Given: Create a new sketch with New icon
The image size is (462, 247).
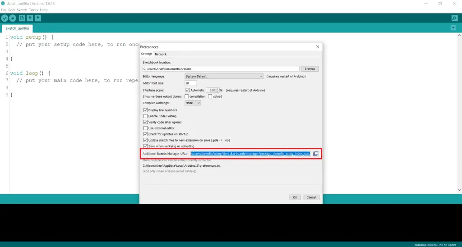Looking at the screenshot, I should (x=22, y=18).
